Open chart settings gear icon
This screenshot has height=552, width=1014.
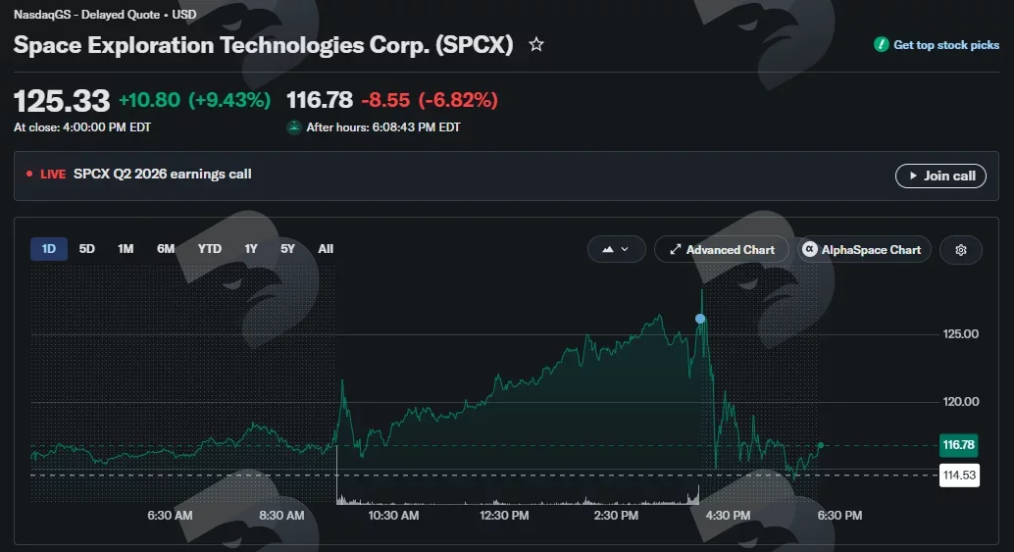click(961, 250)
